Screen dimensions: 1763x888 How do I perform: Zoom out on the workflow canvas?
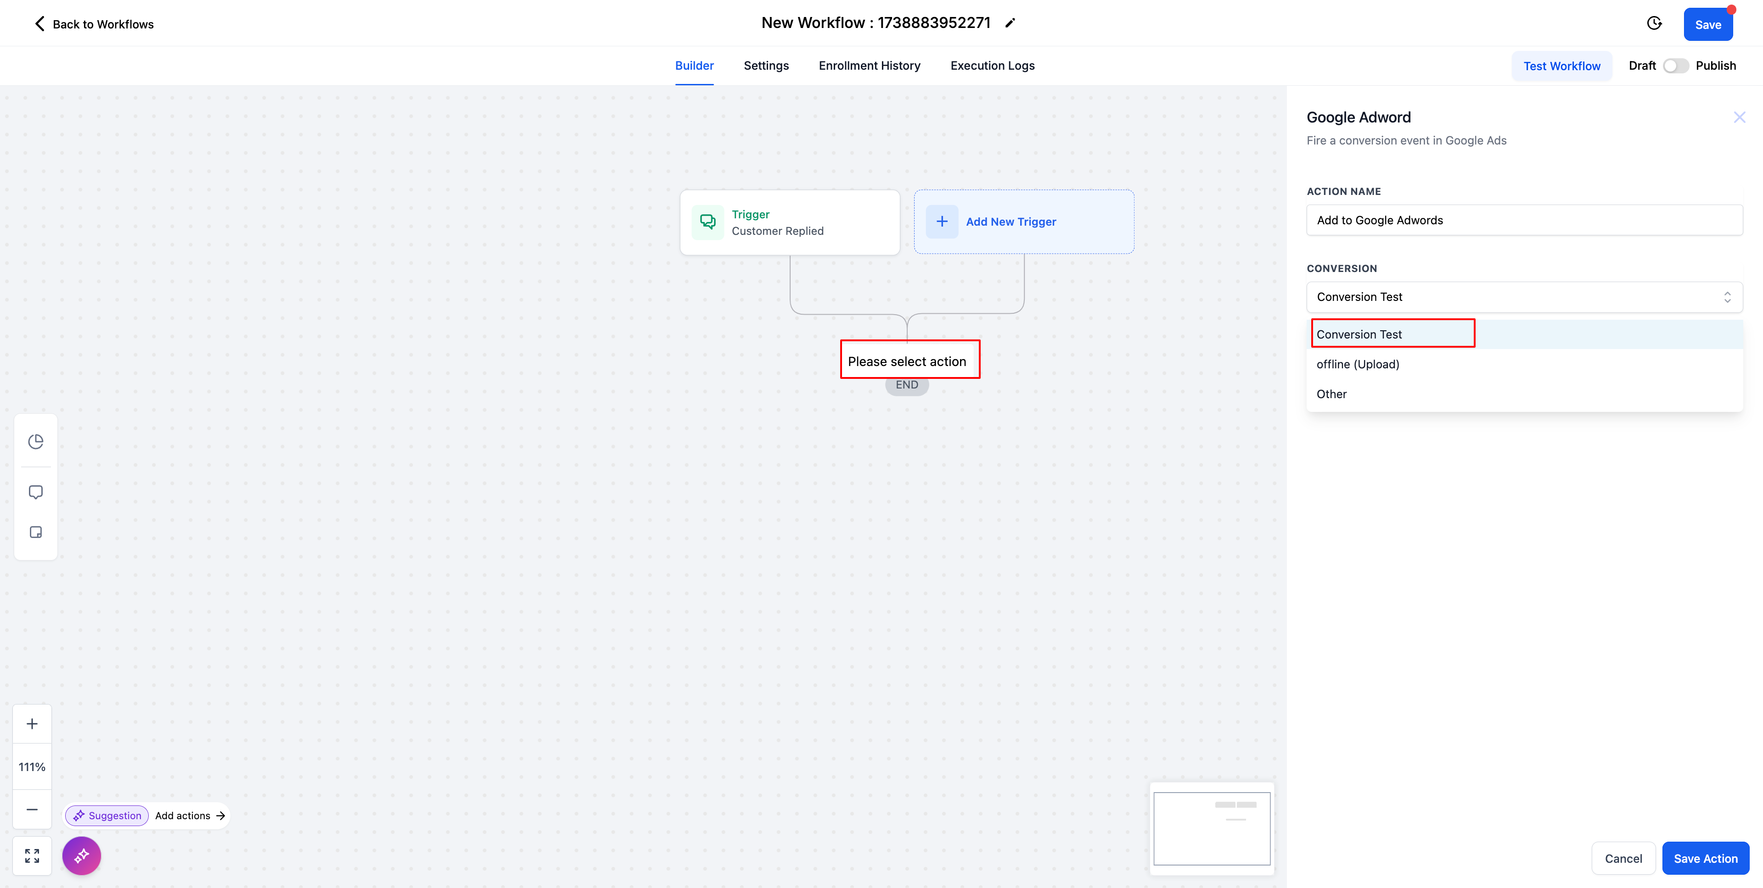(32, 810)
